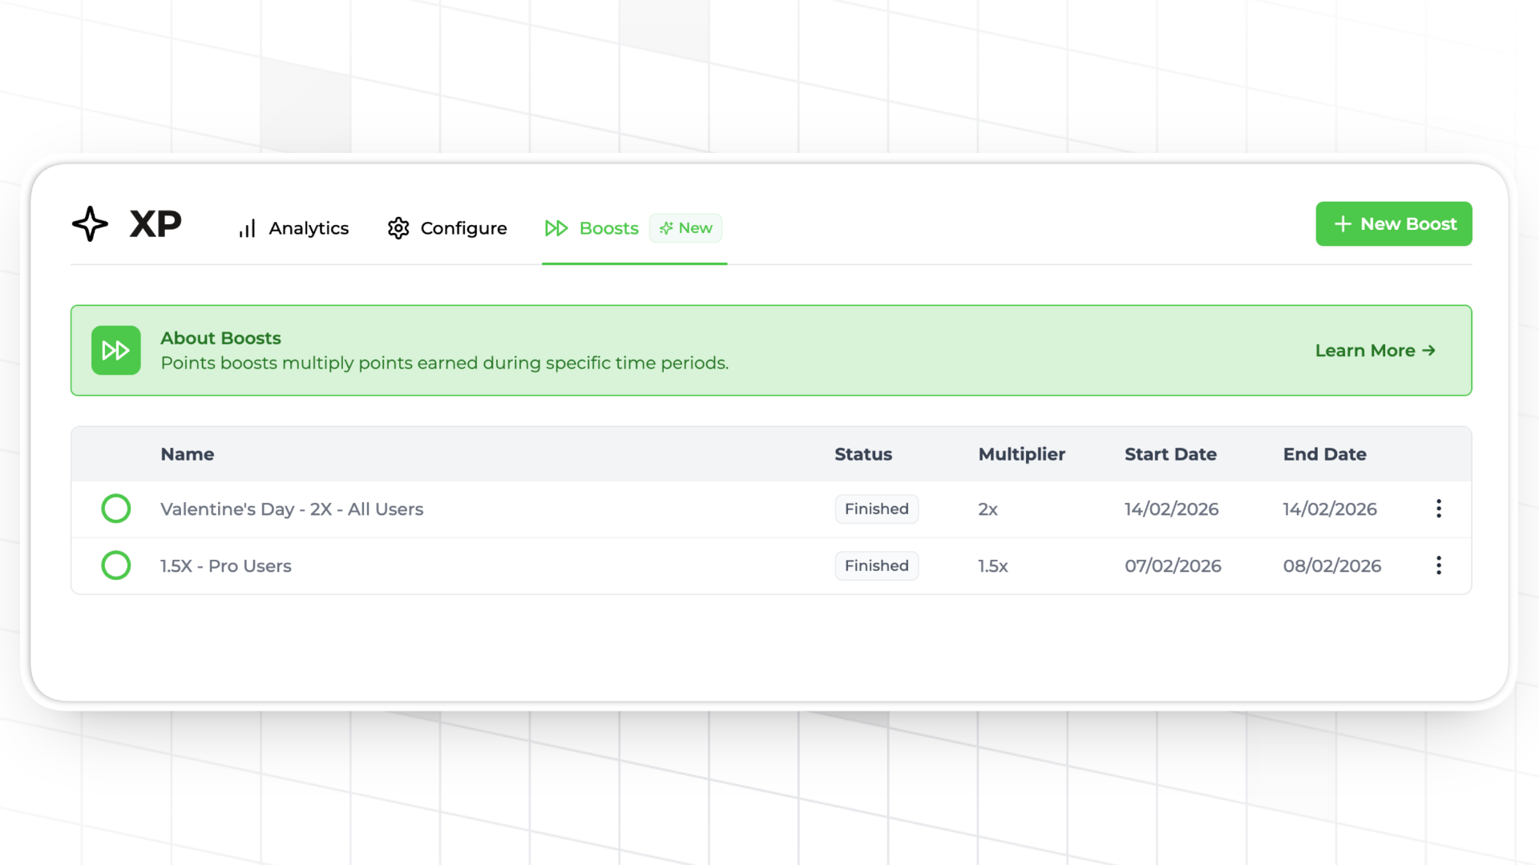Click the plus icon on New Boost
The width and height of the screenshot is (1539, 865).
pos(1343,224)
